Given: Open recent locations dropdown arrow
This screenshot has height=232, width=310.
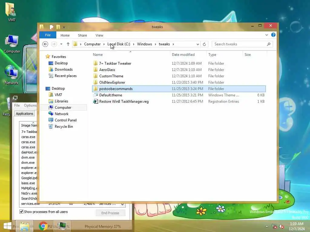Looking at the screenshot, I should point(61,44).
